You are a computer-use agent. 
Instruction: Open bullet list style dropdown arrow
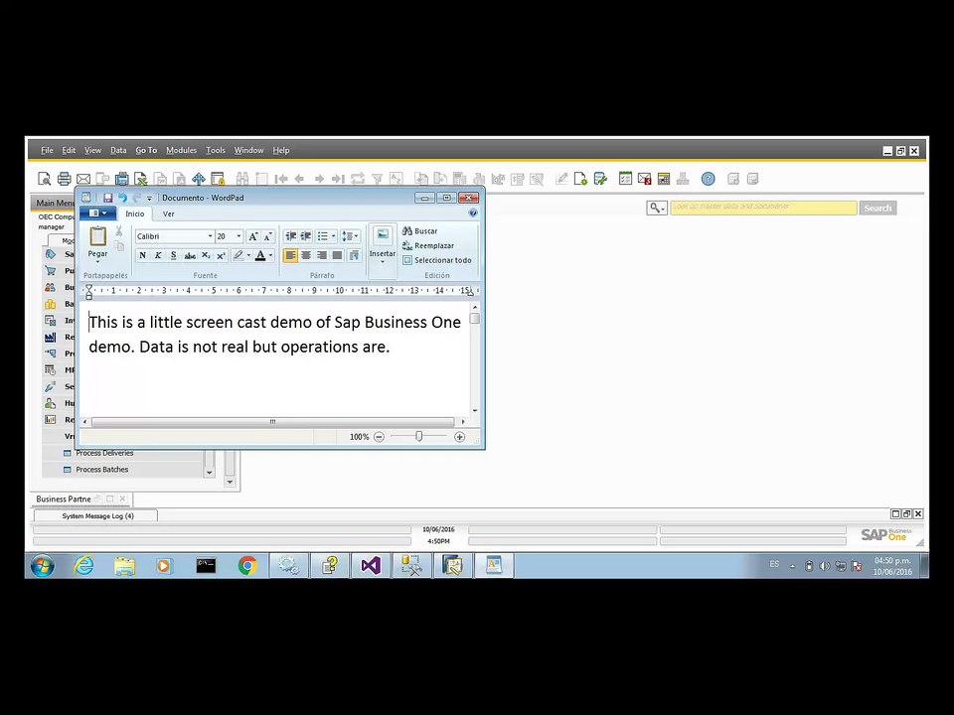334,236
